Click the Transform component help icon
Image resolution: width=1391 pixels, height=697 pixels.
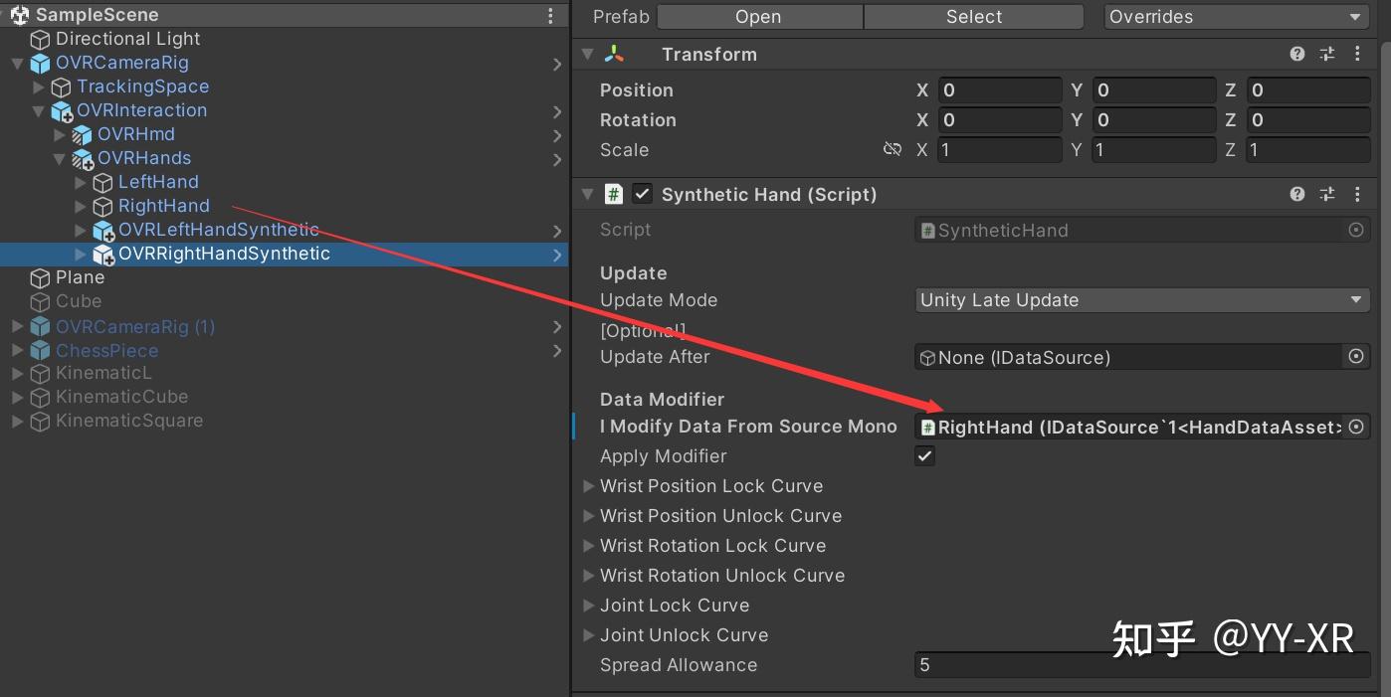tap(1296, 54)
